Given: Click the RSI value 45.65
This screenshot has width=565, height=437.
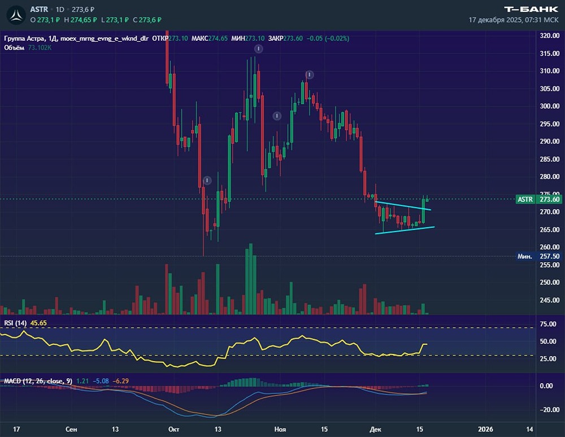Looking at the screenshot, I should 38,323.
